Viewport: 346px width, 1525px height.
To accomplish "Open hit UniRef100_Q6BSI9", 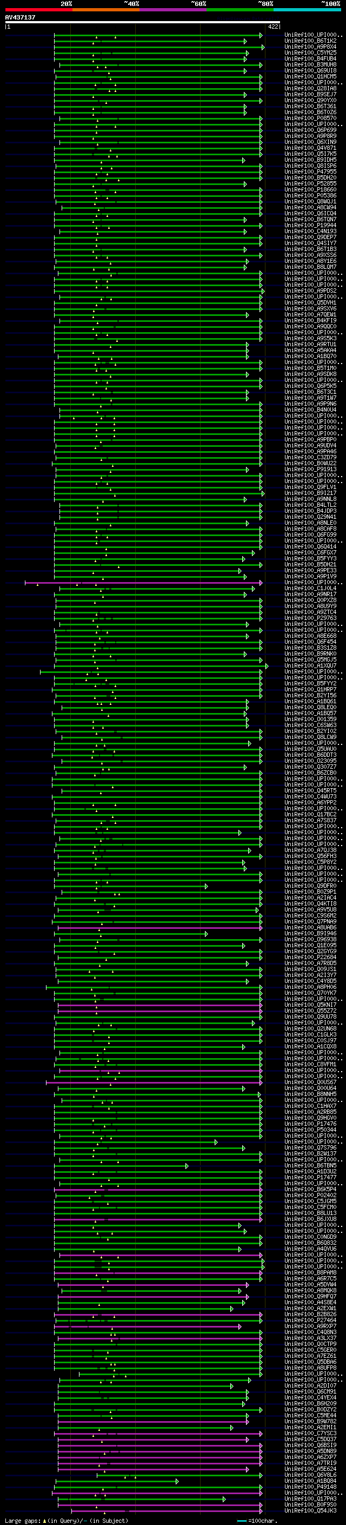I will coord(310,1445).
